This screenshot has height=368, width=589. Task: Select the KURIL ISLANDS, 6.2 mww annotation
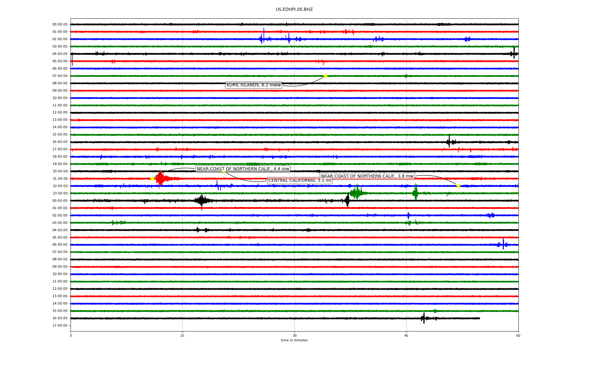pyautogui.click(x=253, y=85)
